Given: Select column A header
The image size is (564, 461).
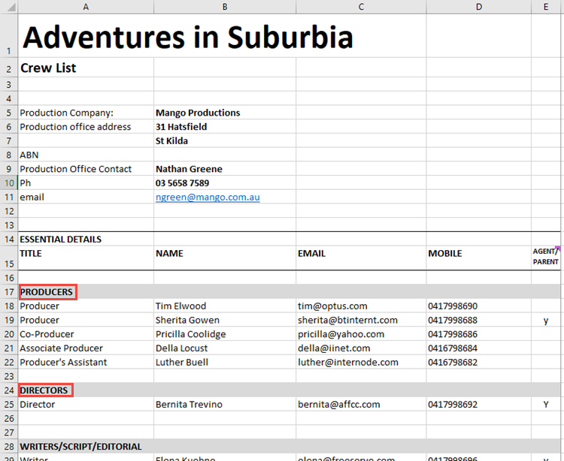Looking at the screenshot, I should [86, 7].
